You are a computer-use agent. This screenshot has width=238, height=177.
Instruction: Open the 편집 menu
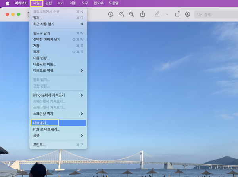pyautogui.click(x=48, y=3)
